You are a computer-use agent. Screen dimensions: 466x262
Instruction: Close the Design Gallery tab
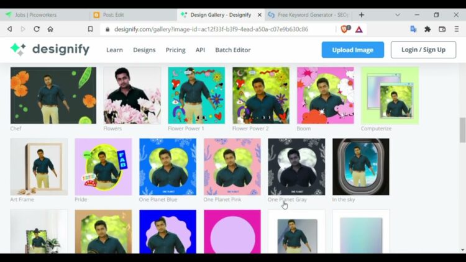click(260, 15)
